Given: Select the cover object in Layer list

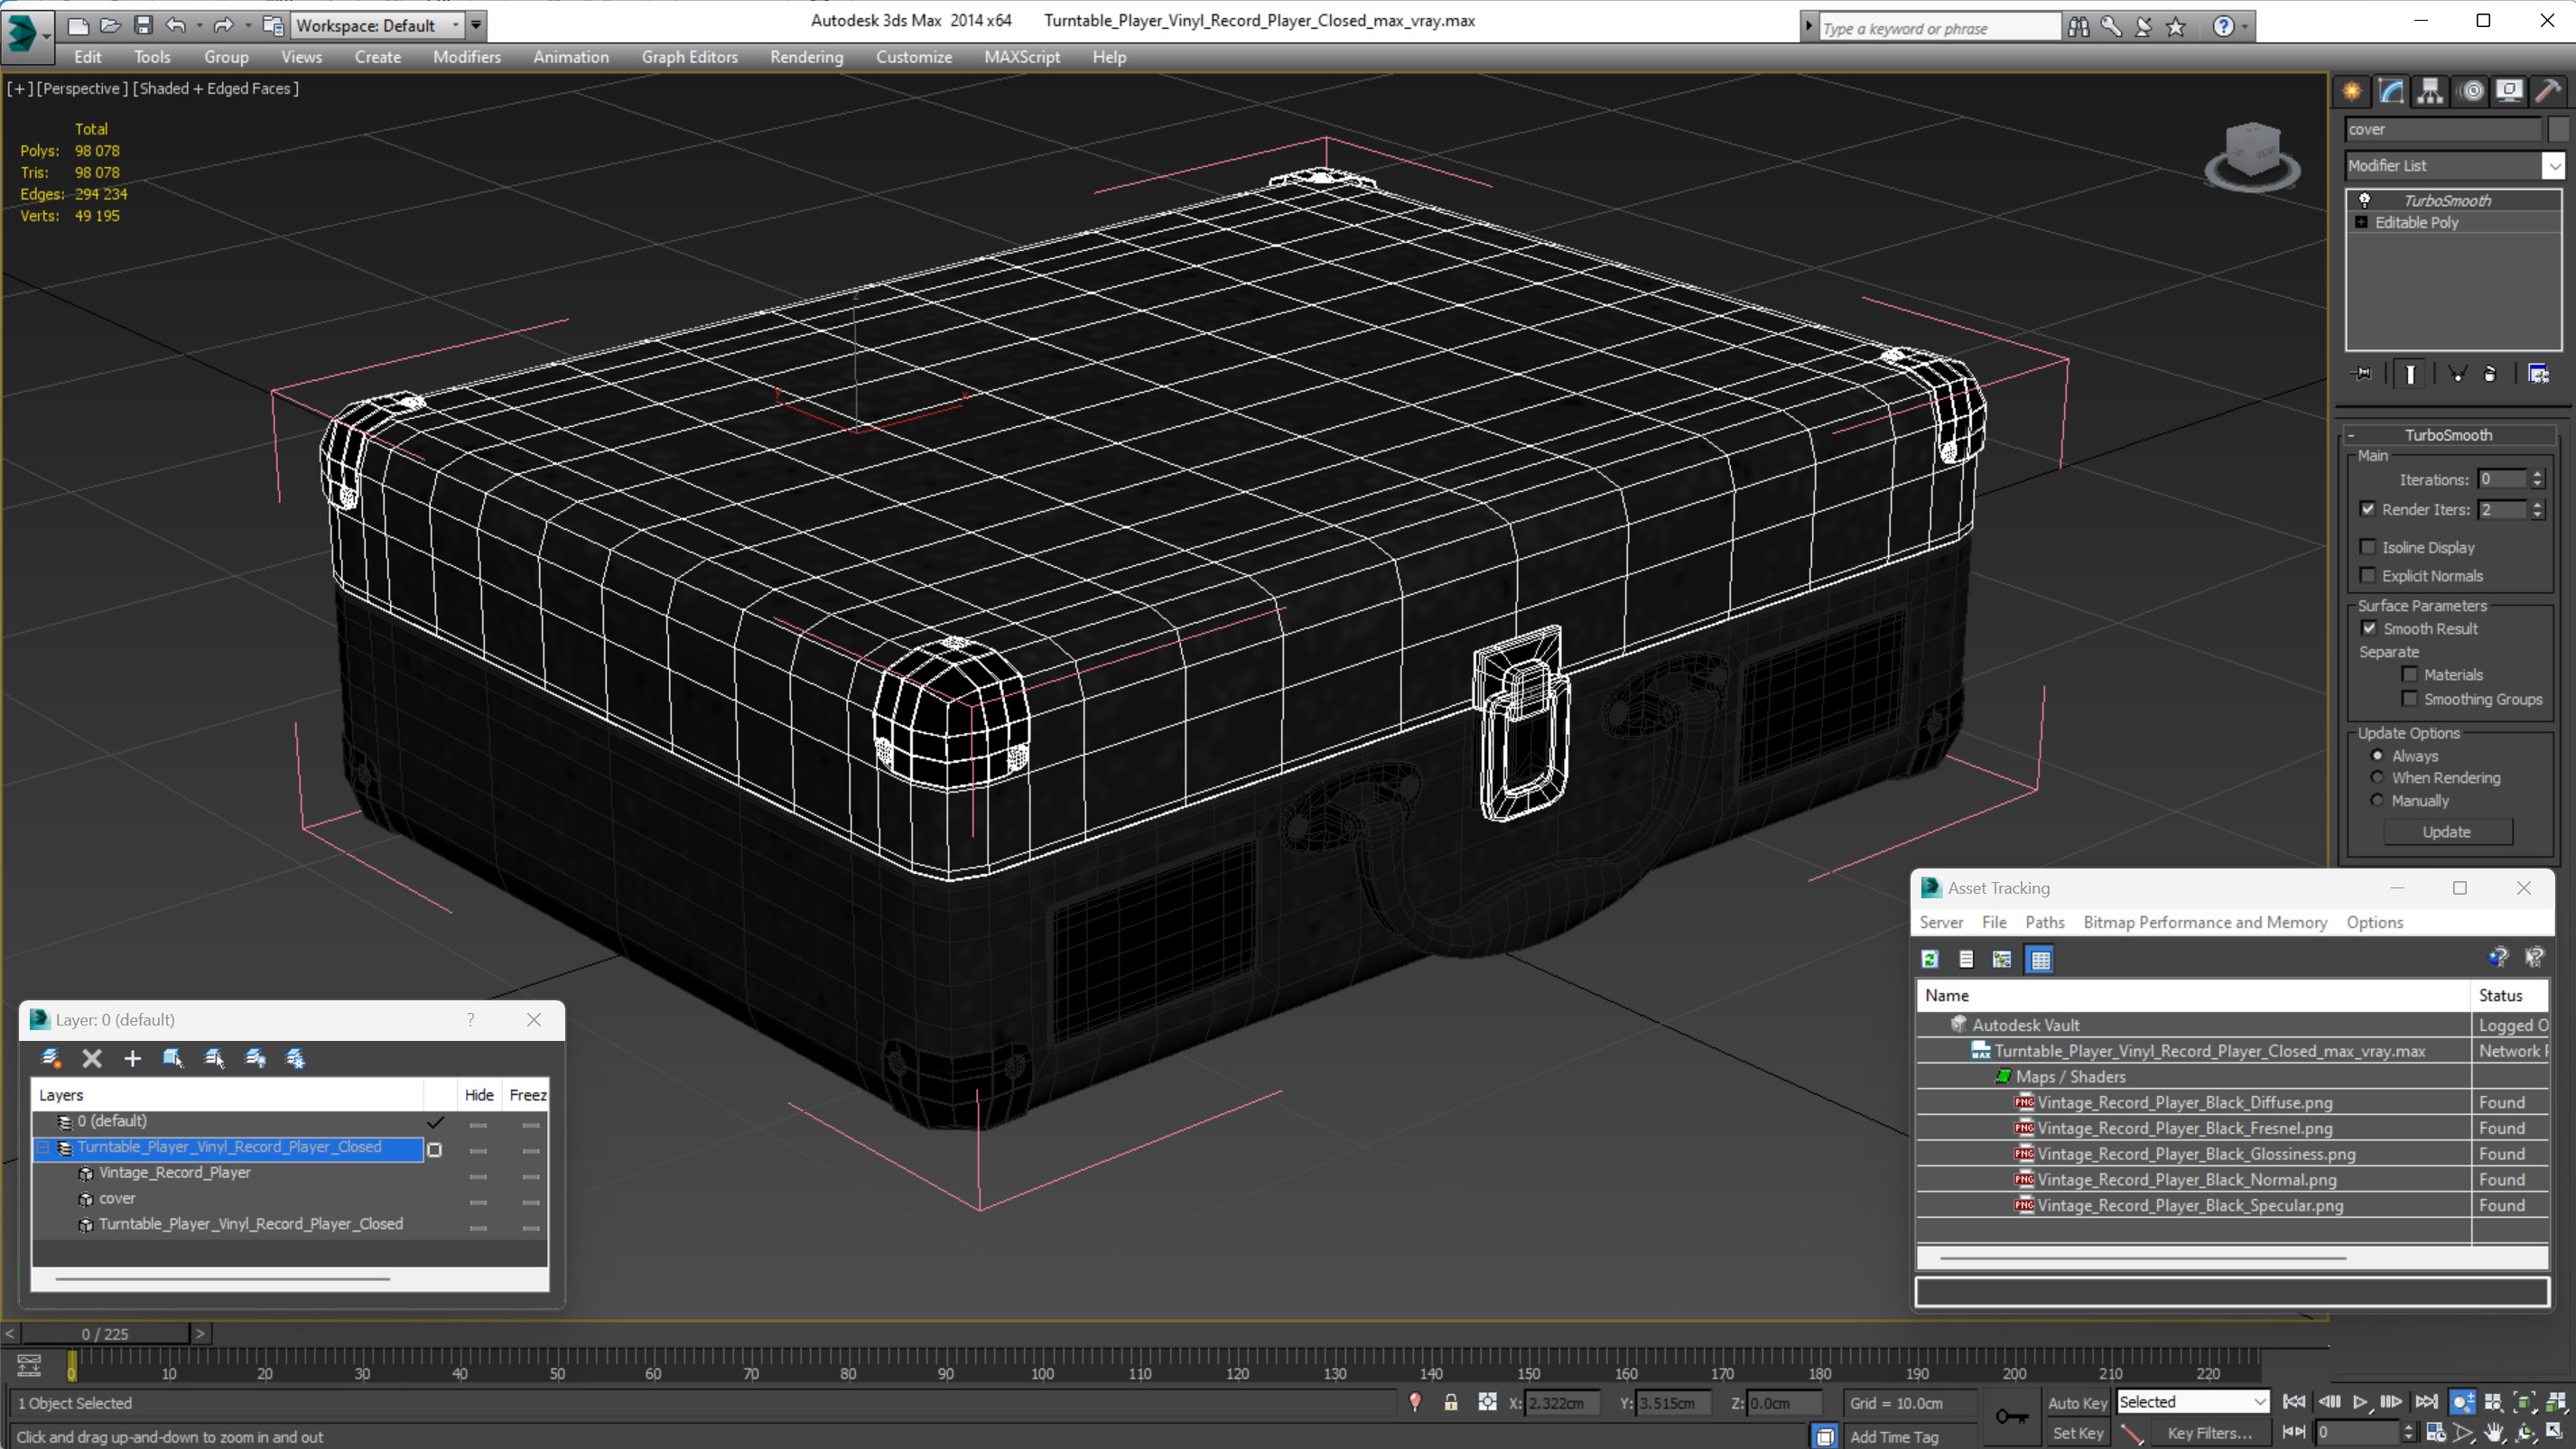Looking at the screenshot, I should (x=116, y=1198).
